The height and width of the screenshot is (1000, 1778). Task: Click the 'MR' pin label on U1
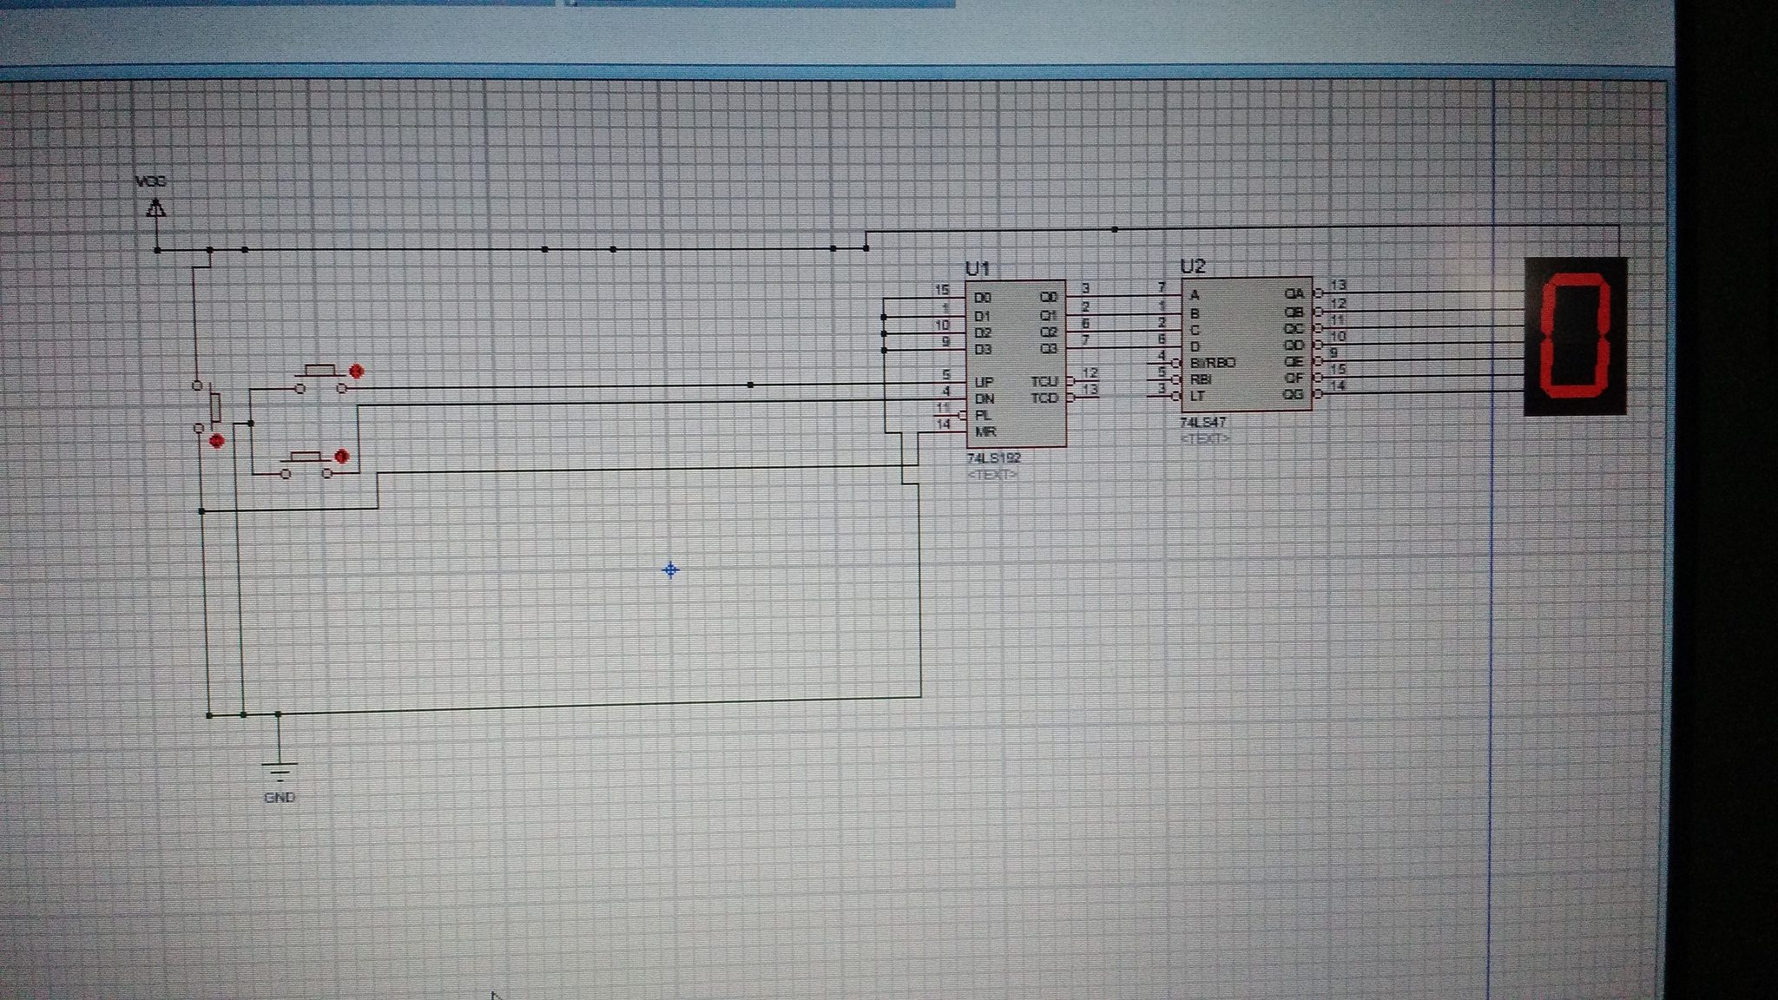pyautogui.click(x=985, y=432)
